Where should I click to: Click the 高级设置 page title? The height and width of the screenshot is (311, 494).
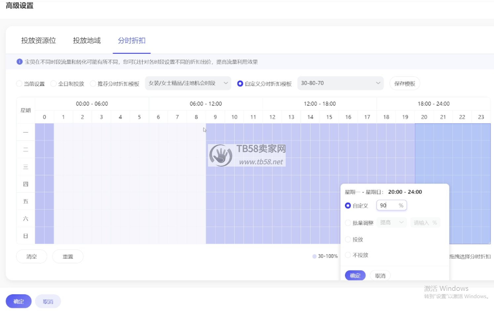20,5
